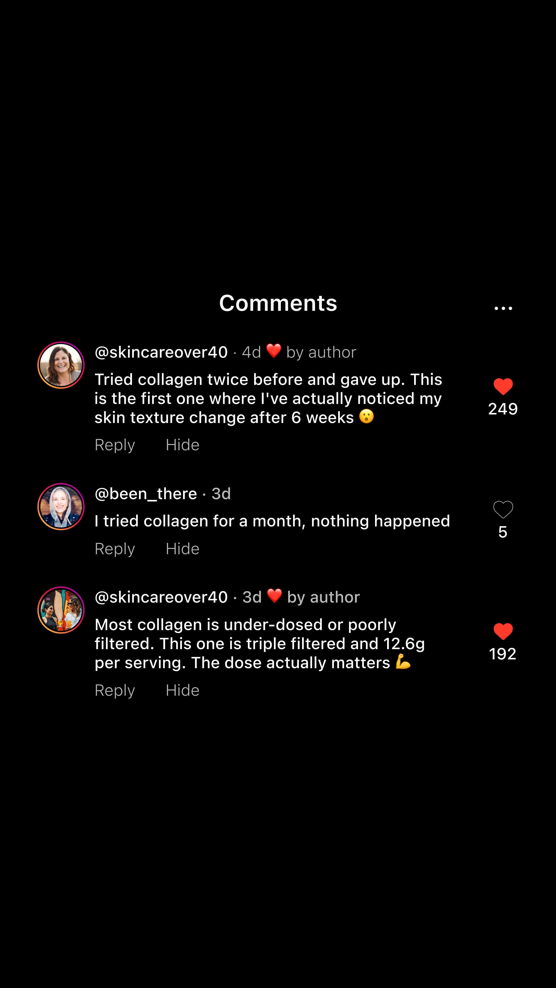The image size is (556, 988).
Task: Reply to the triple filtered comment
Action: coord(115,690)
